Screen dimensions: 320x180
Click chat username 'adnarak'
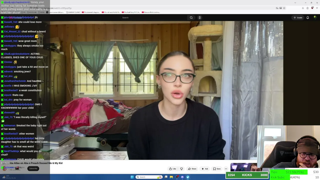tap(8, 71)
